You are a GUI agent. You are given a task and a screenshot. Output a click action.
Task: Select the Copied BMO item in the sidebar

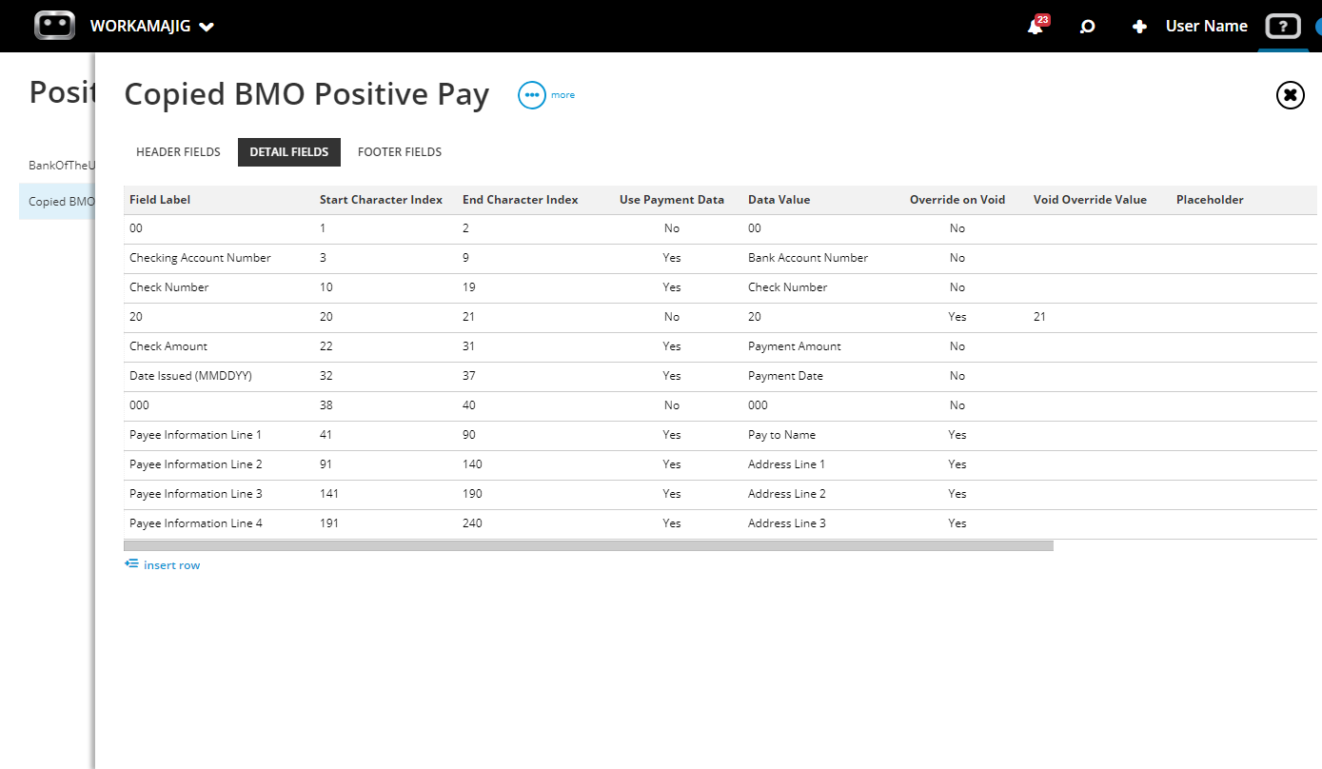[x=61, y=201]
